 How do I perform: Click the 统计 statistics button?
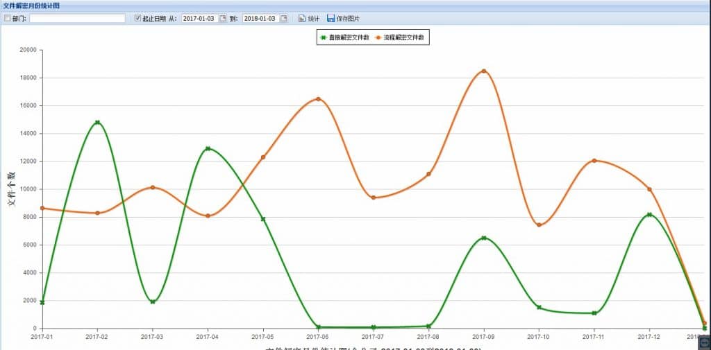pos(309,19)
